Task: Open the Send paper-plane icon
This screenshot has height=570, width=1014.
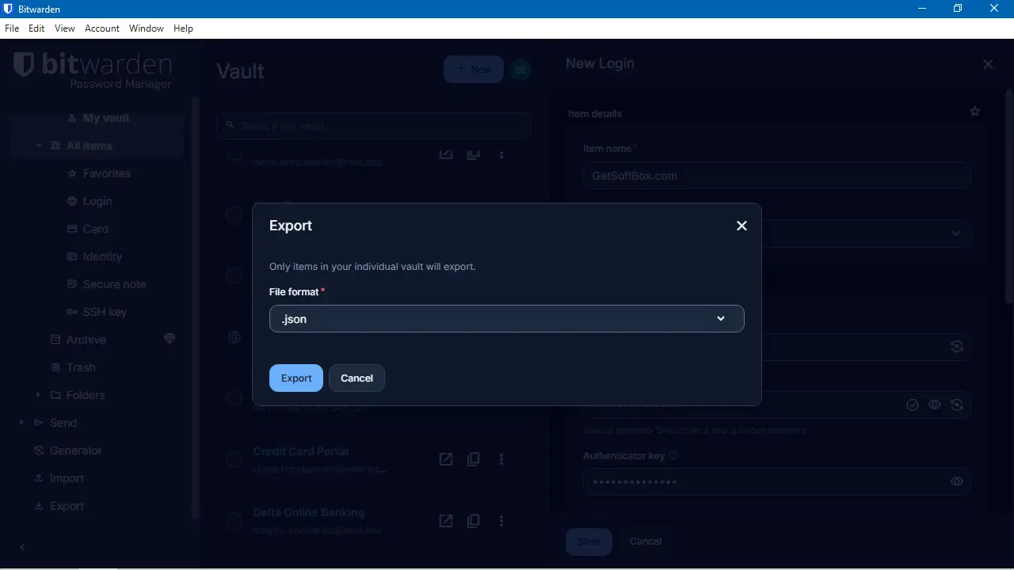Action: (39, 423)
